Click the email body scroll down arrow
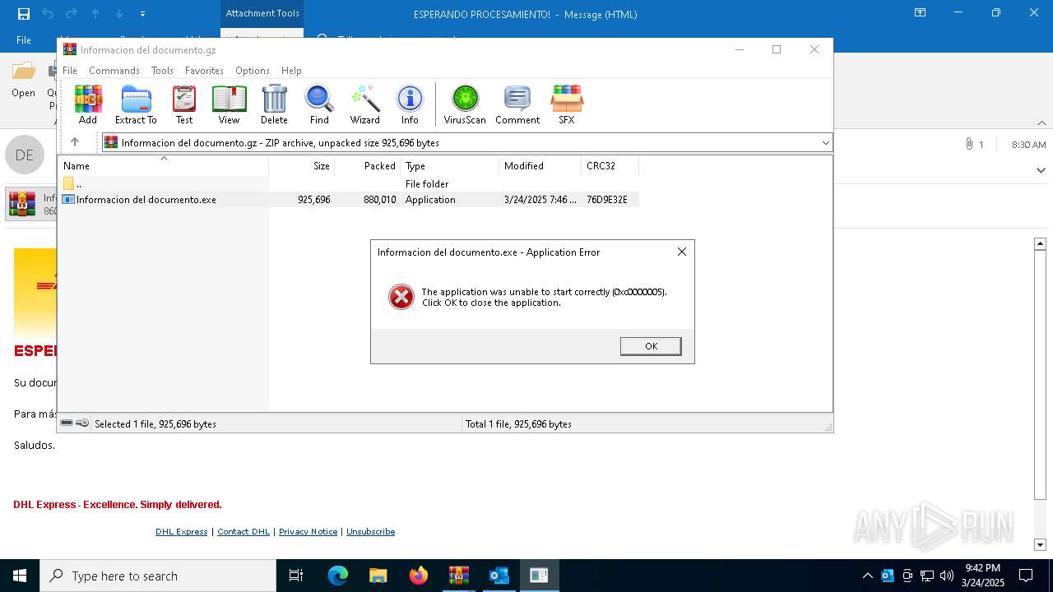1053x592 pixels. click(x=1040, y=544)
